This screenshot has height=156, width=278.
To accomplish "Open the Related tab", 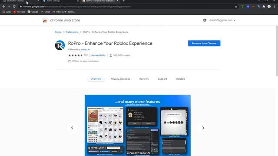I will coord(181,79).
